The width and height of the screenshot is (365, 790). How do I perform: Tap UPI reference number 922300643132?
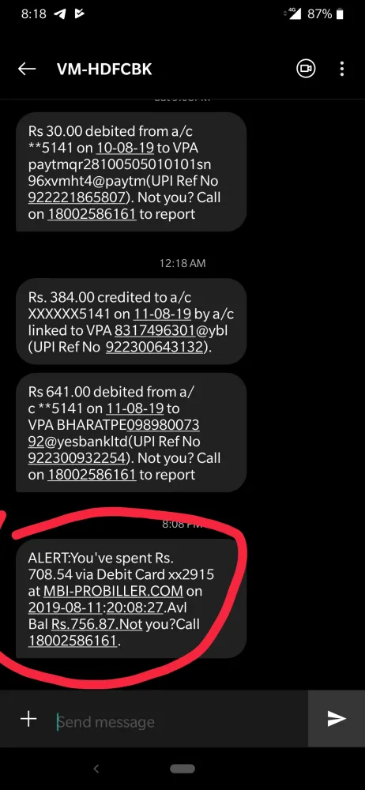coord(156,347)
